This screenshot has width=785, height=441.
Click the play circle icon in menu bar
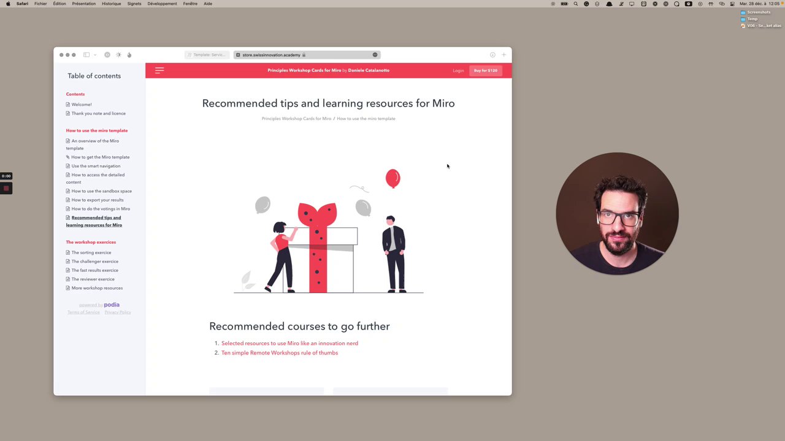pos(700,4)
